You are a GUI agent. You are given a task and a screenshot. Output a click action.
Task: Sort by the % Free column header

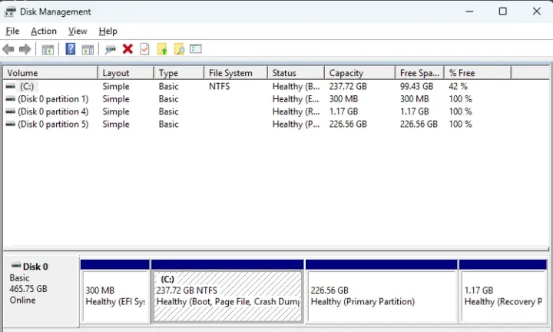(x=478, y=73)
